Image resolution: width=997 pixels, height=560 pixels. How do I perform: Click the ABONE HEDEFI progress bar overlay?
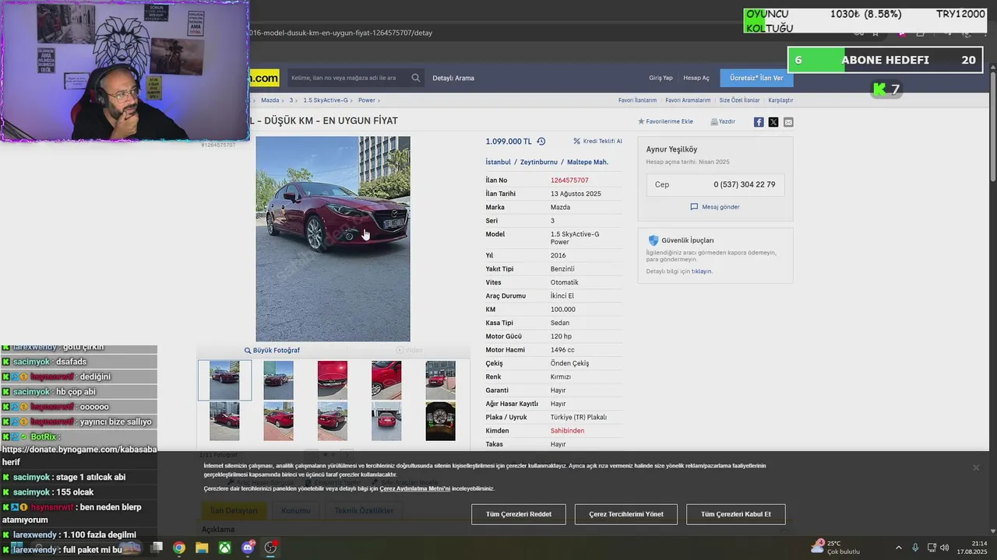point(886,60)
